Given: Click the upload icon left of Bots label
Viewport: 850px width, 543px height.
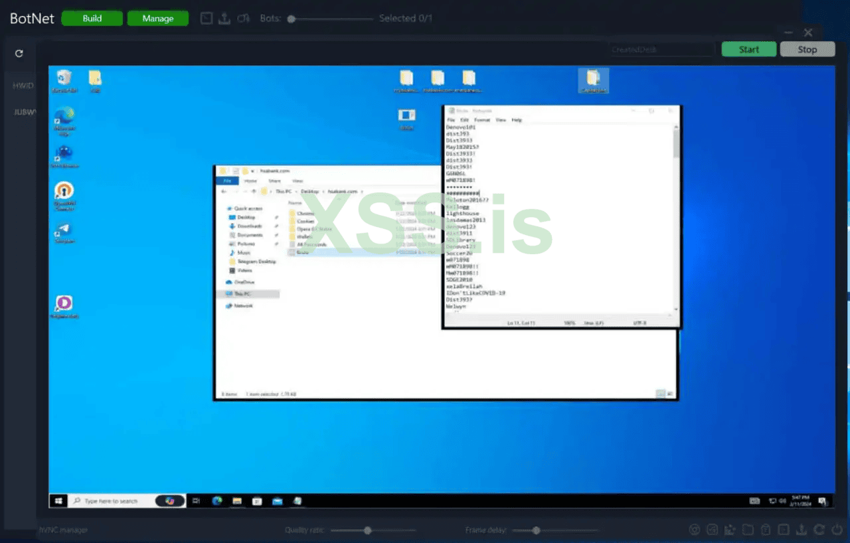Looking at the screenshot, I should [224, 19].
